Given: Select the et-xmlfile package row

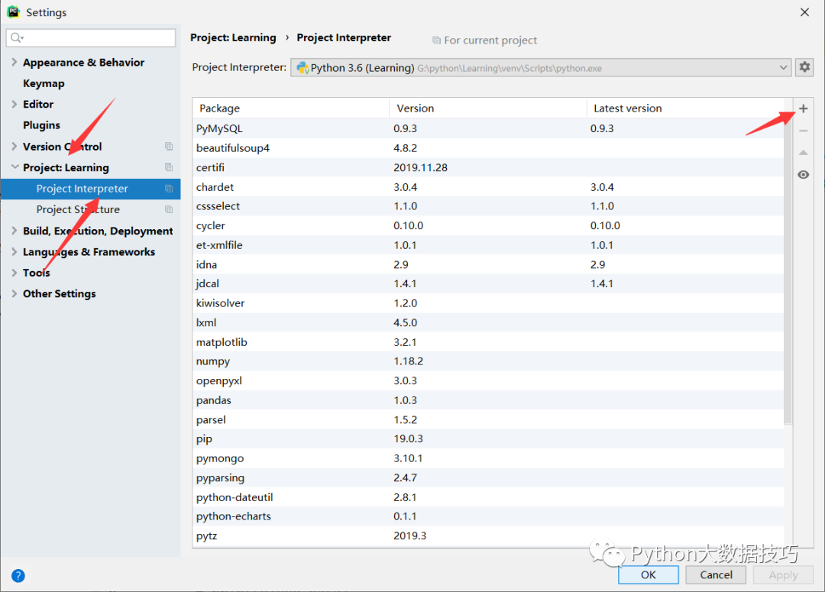Looking at the screenshot, I should click(488, 244).
